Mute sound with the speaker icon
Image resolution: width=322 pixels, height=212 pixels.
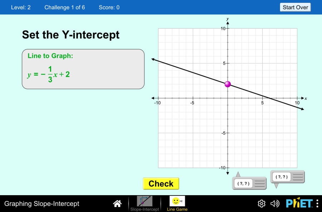tap(275, 203)
